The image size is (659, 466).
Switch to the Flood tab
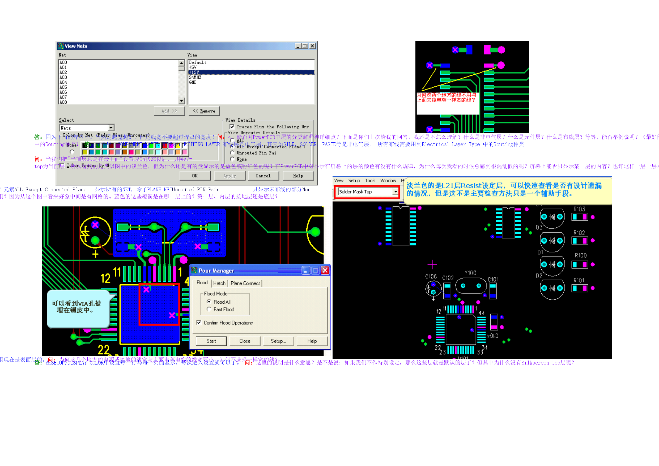point(202,282)
